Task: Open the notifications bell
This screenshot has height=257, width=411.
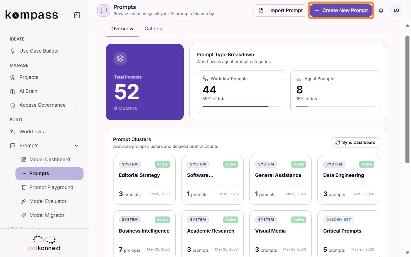Action: (381, 11)
